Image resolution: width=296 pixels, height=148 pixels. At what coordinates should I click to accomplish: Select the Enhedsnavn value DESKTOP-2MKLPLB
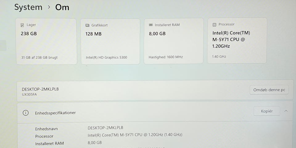[107, 128]
